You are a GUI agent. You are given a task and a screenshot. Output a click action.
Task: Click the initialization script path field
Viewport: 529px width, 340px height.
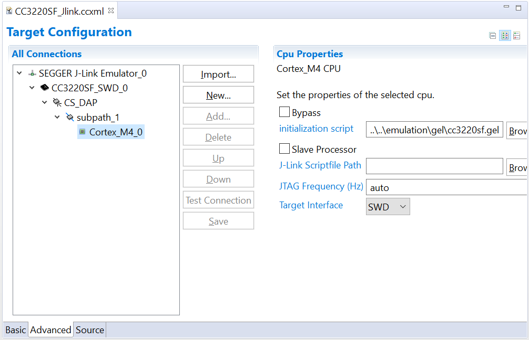click(434, 130)
